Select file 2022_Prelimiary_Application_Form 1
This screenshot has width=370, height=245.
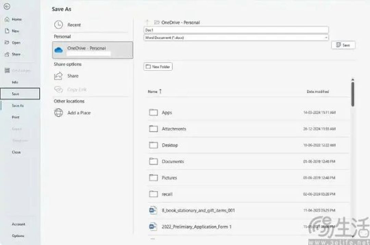pos(197,227)
